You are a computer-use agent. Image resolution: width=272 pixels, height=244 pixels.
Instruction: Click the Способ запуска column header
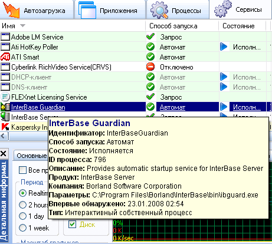click(182, 26)
